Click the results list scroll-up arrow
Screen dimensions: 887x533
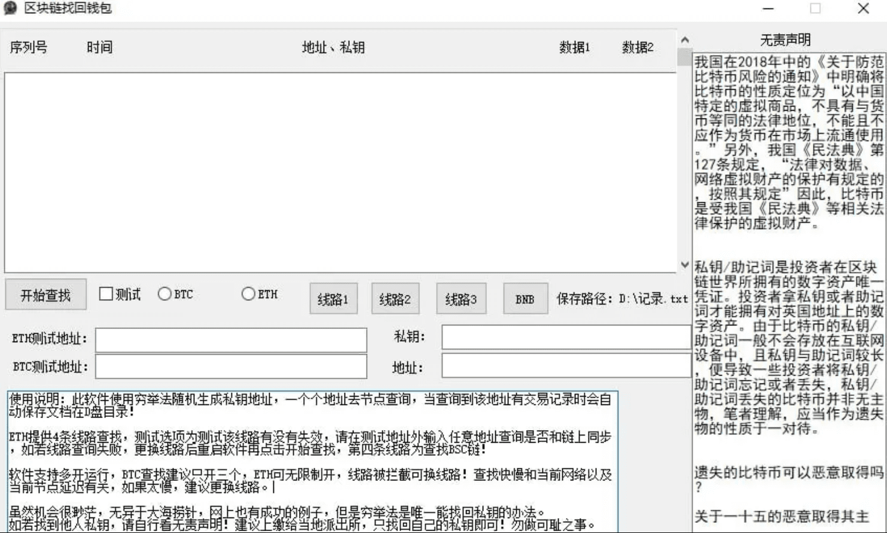tap(685, 40)
